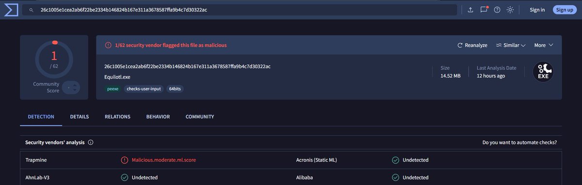Click Malicious.moderate.ml.score result text
This screenshot has width=582, height=185.
pos(164,160)
